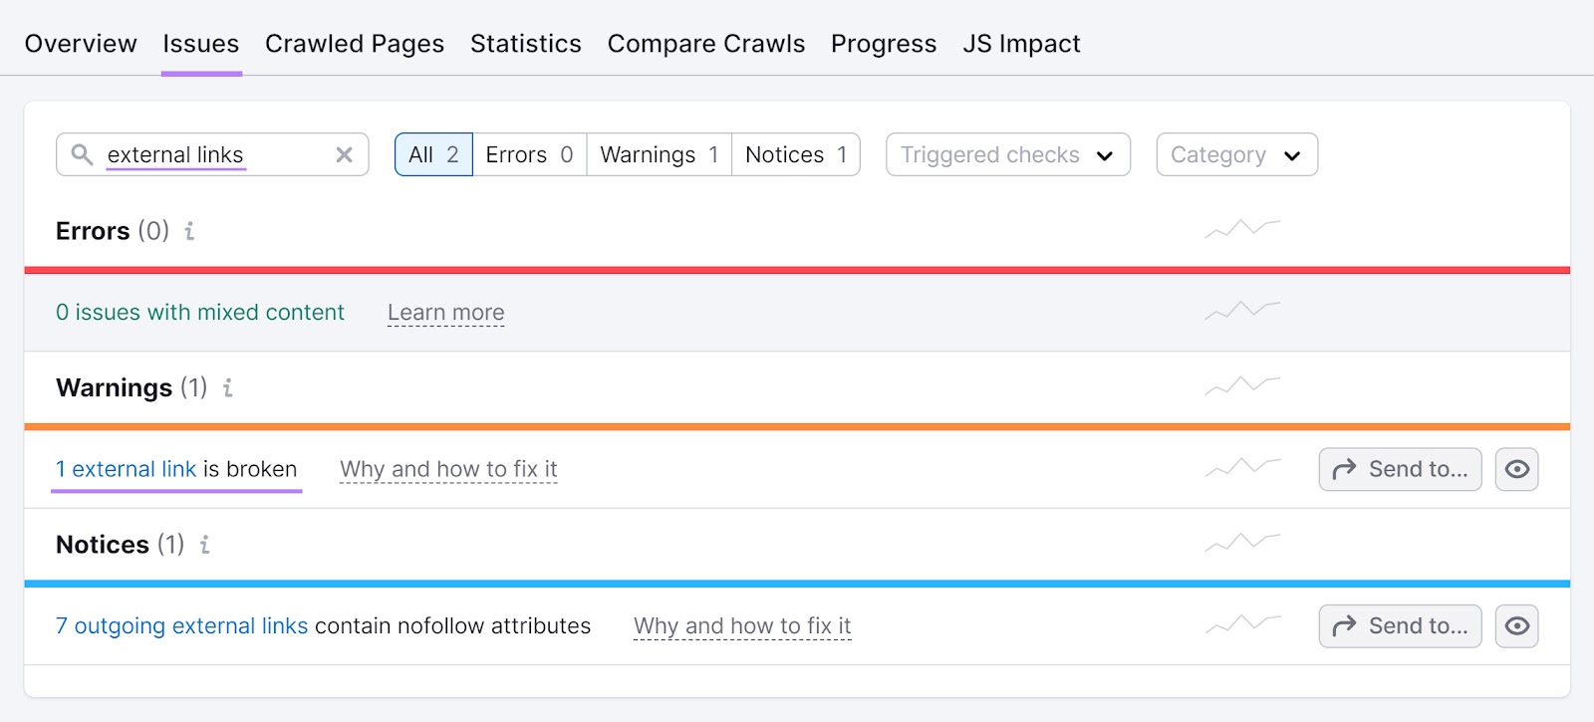Hide the nofollow attributes notice check
Viewport: 1594px width, 722px height.
[1516, 626]
